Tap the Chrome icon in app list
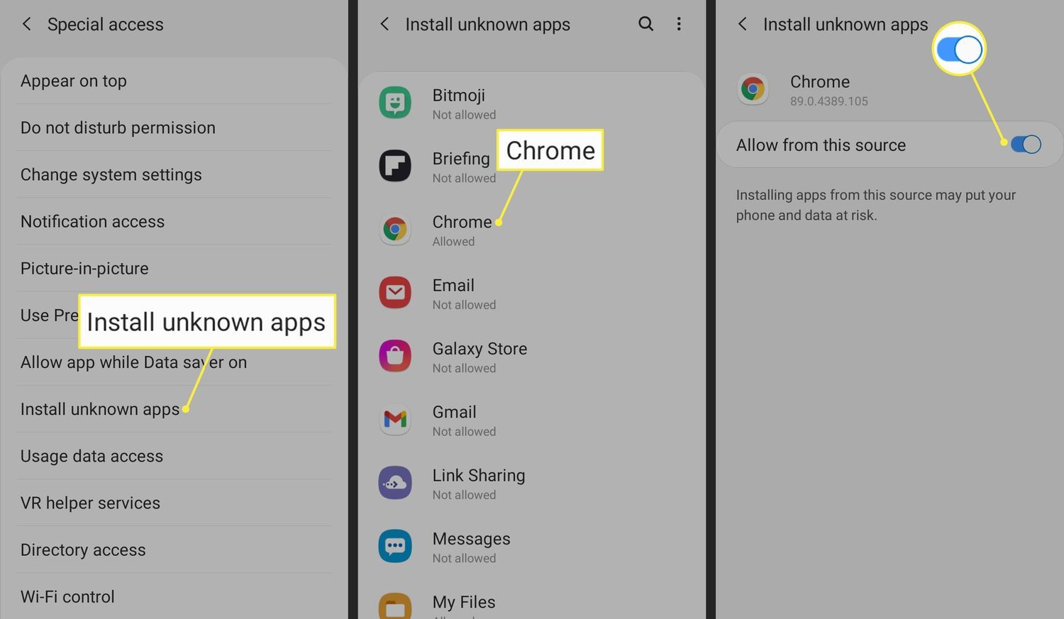Screen dimensions: 1064x619 pos(395,230)
